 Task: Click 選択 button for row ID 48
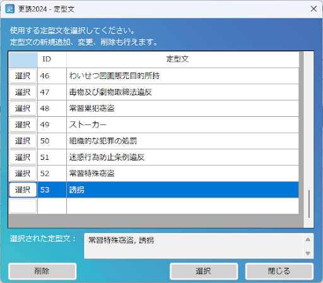[23, 109]
